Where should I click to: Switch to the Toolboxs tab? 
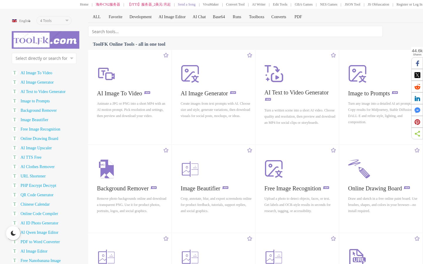(256, 17)
